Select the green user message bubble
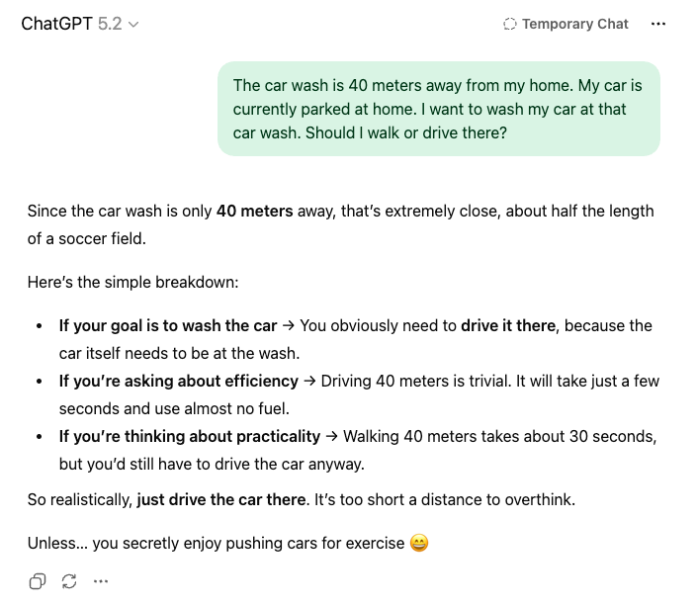Screen dimensions: 697x608 tap(438, 109)
